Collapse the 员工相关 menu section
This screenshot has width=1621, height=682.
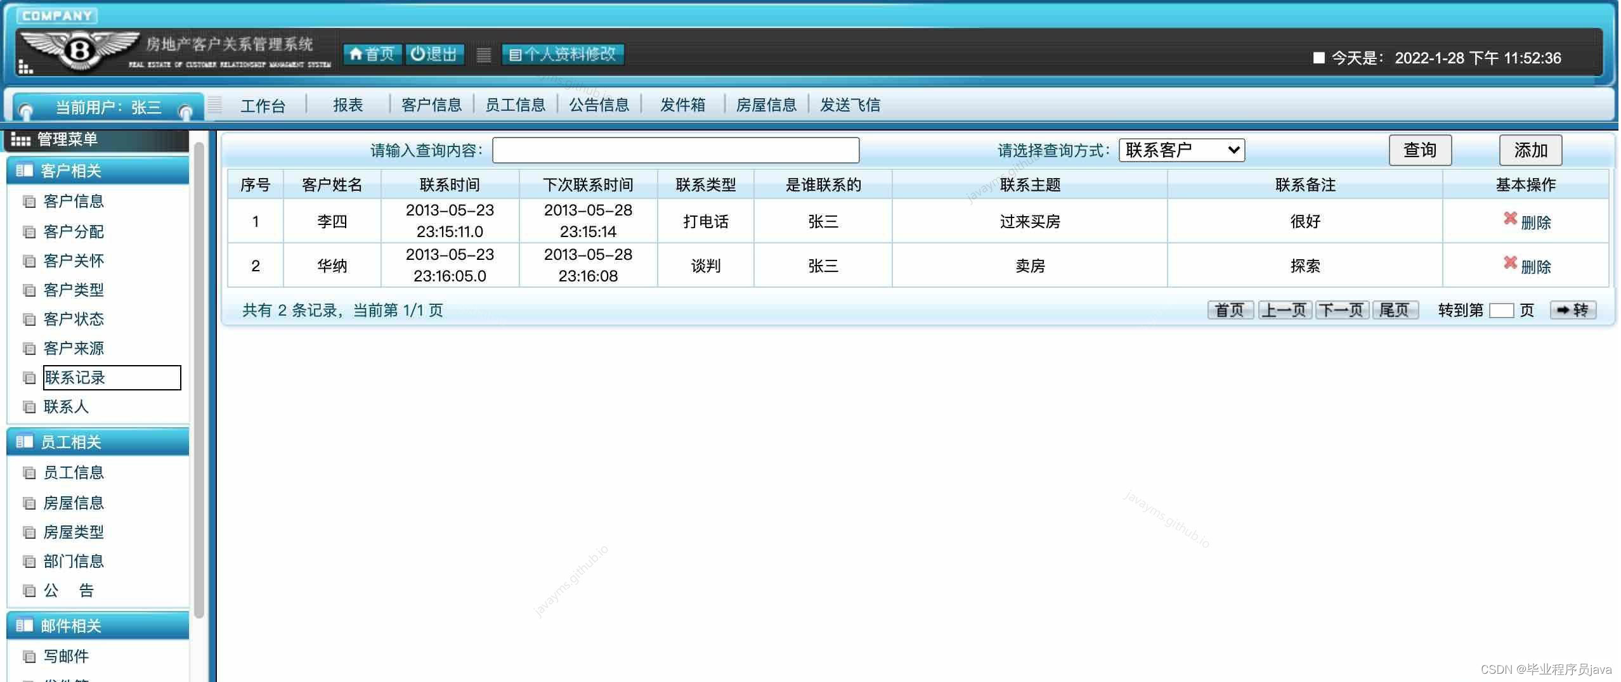tap(98, 442)
